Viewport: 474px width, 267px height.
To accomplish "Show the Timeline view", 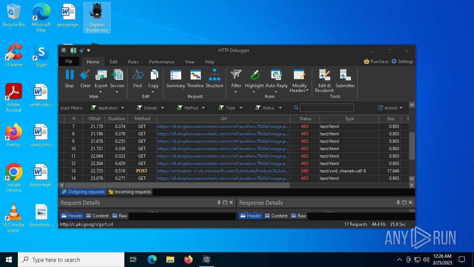I will [x=195, y=79].
